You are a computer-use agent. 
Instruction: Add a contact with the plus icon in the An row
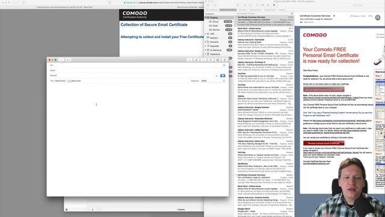click(x=224, y=65)
